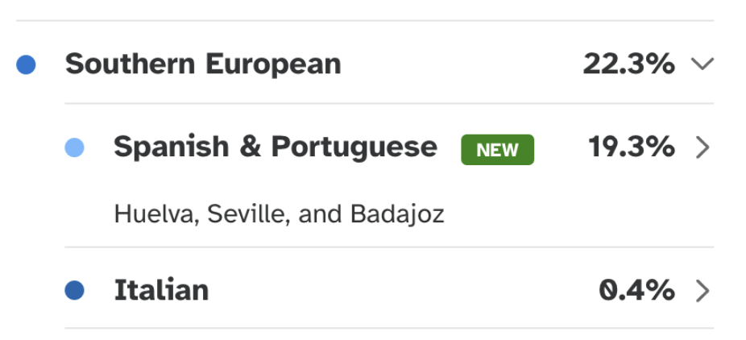Click the 22.3% percentage value
This screenshot has height=340, width=746.
tap(628, 64)
